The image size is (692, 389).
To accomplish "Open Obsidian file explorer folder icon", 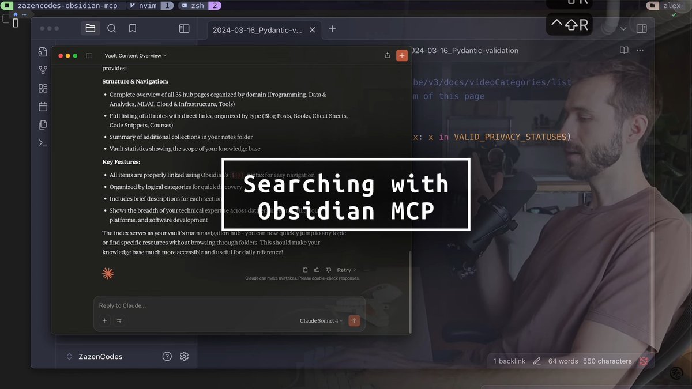I will [90, 28].
